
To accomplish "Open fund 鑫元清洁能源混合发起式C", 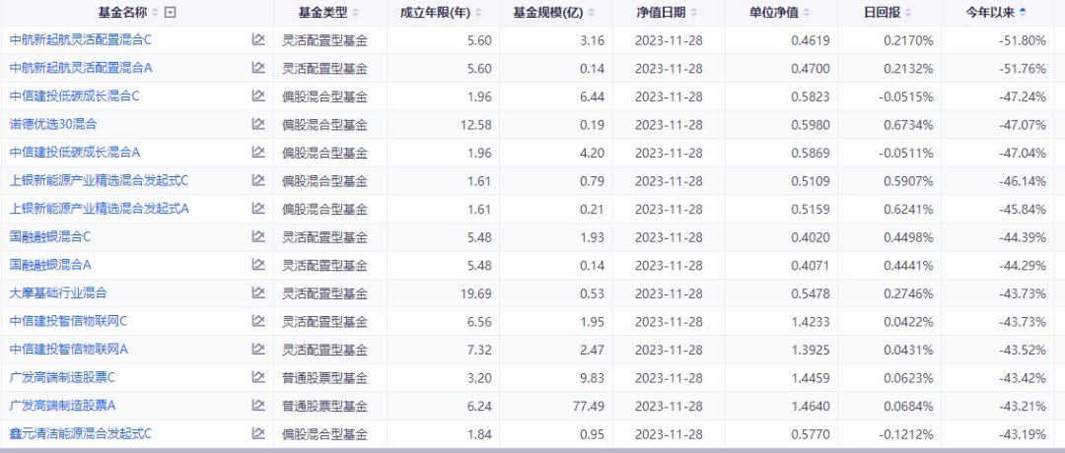I will [80, 433].
